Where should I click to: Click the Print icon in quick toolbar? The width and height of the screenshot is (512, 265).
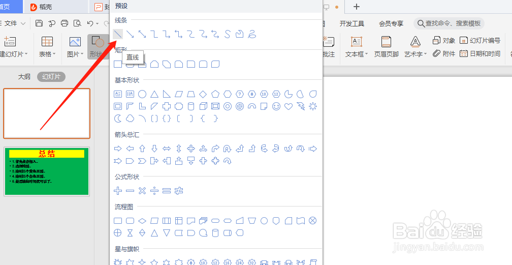[65, 23]
